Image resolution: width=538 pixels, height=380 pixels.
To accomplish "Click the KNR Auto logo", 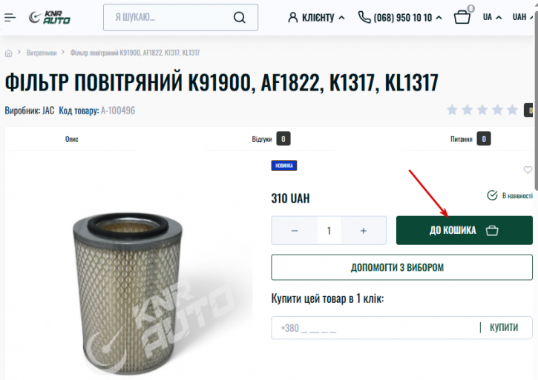I will tap(50, 17).
